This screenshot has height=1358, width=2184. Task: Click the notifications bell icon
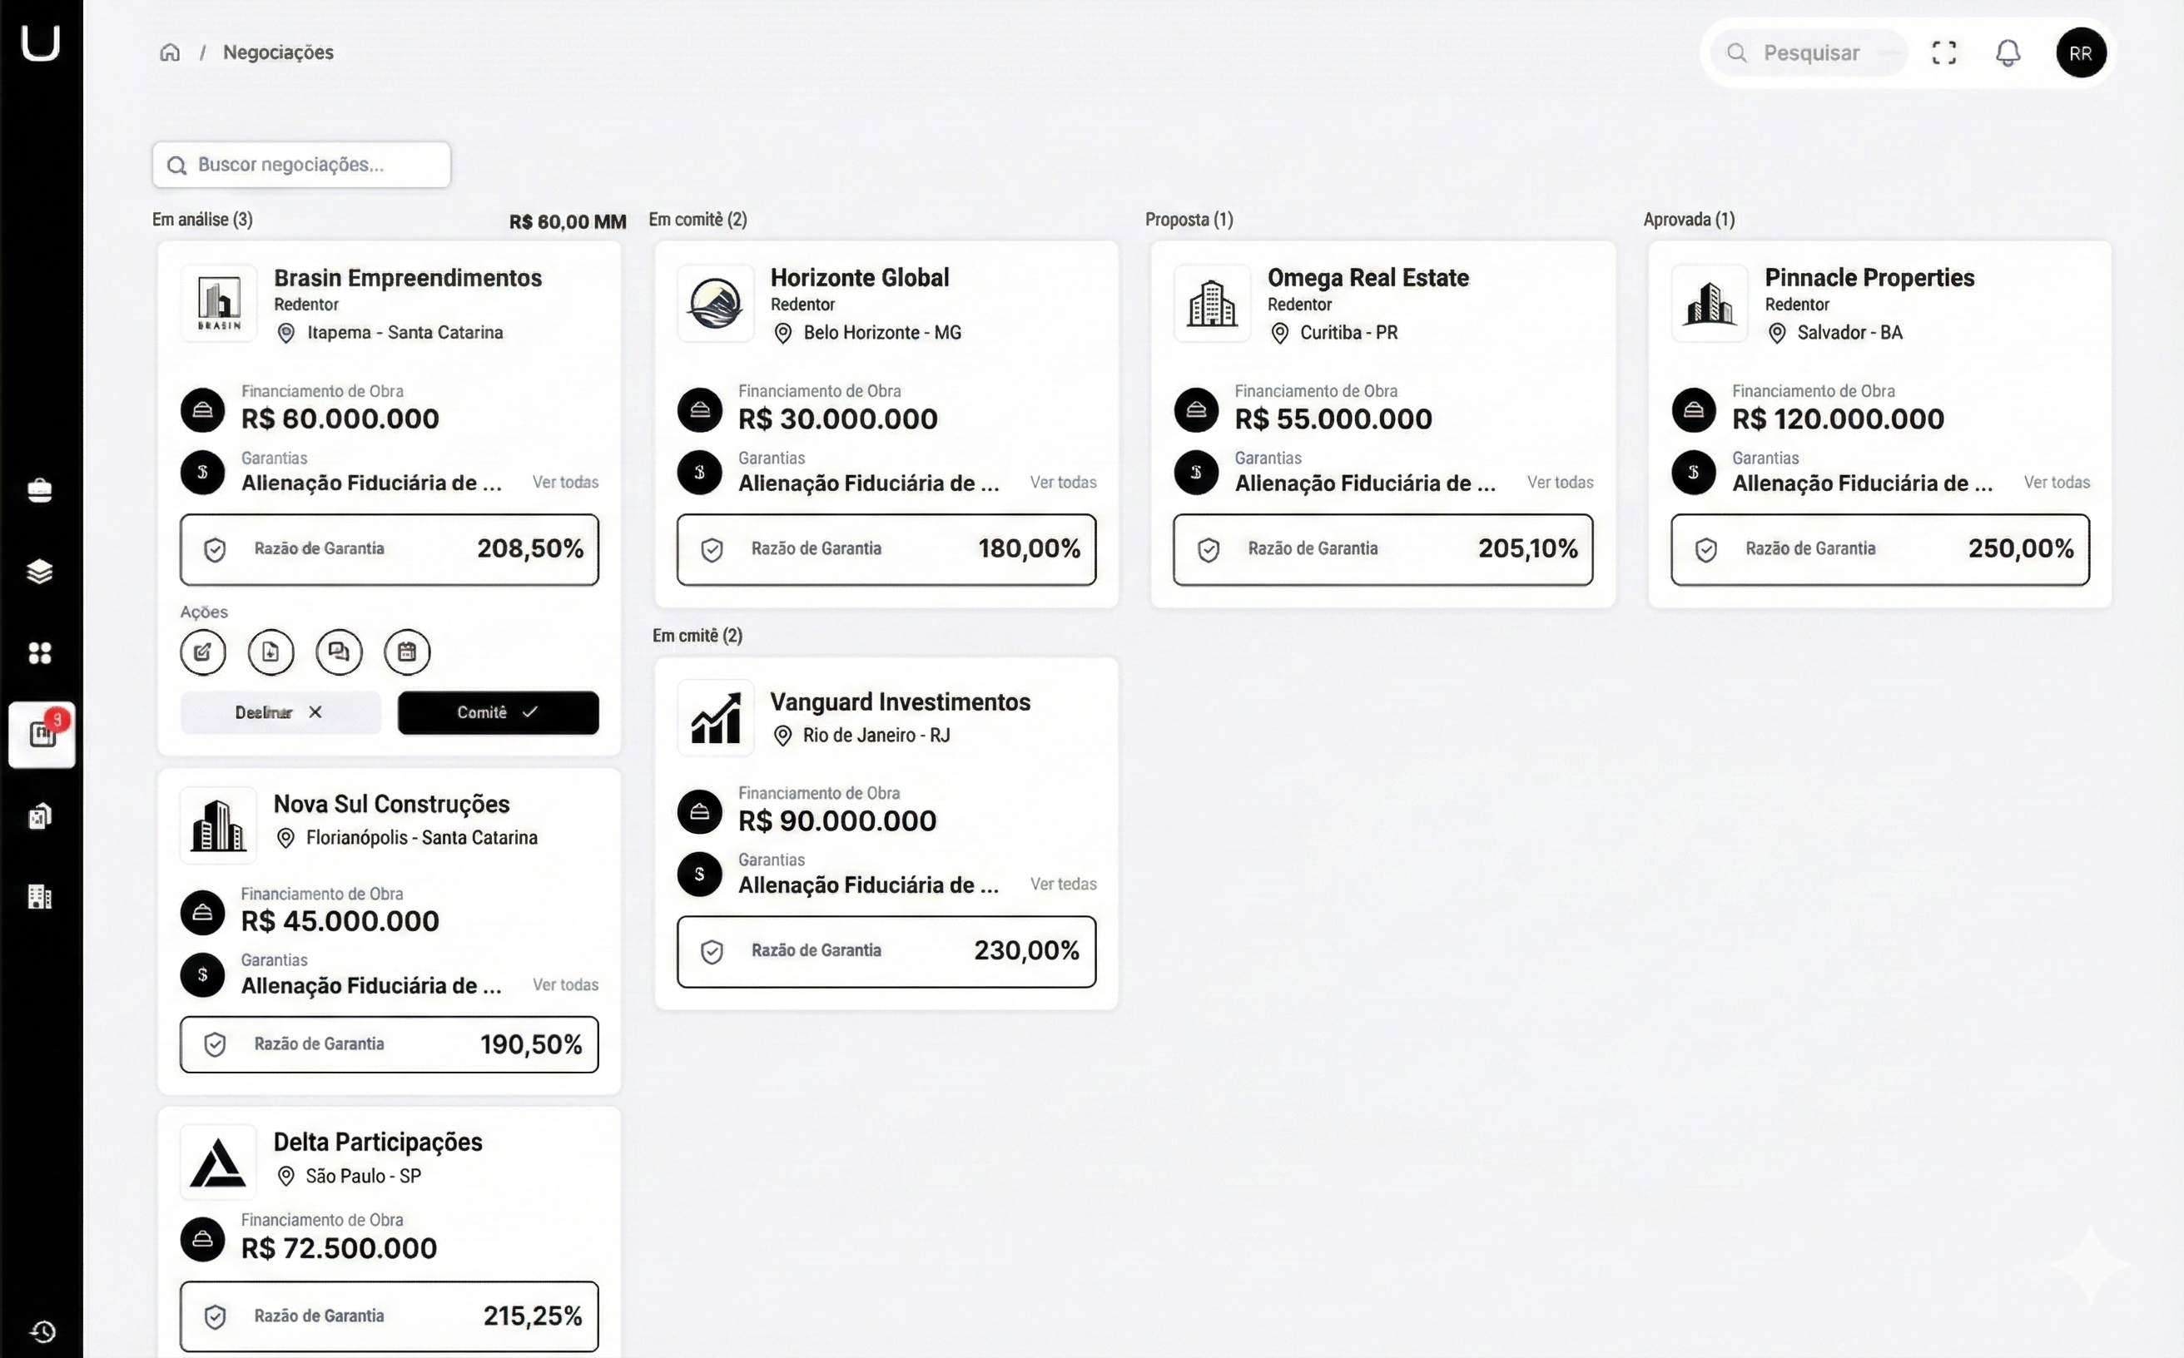pyautogui.click(x=2008, y=53)
